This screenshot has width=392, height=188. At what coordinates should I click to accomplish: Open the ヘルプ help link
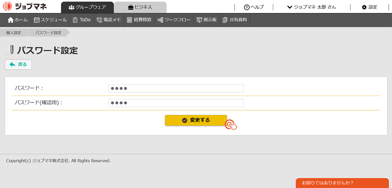pos(254,7)
